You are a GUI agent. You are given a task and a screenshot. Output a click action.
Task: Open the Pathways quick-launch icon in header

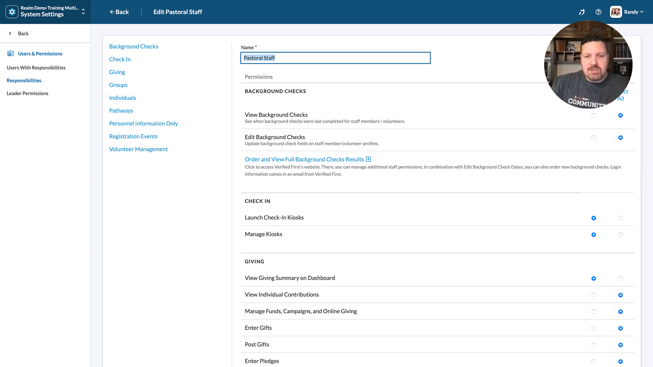582,12
